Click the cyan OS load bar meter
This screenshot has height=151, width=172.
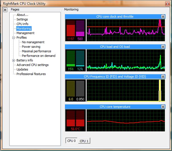[x=80, y=58]
